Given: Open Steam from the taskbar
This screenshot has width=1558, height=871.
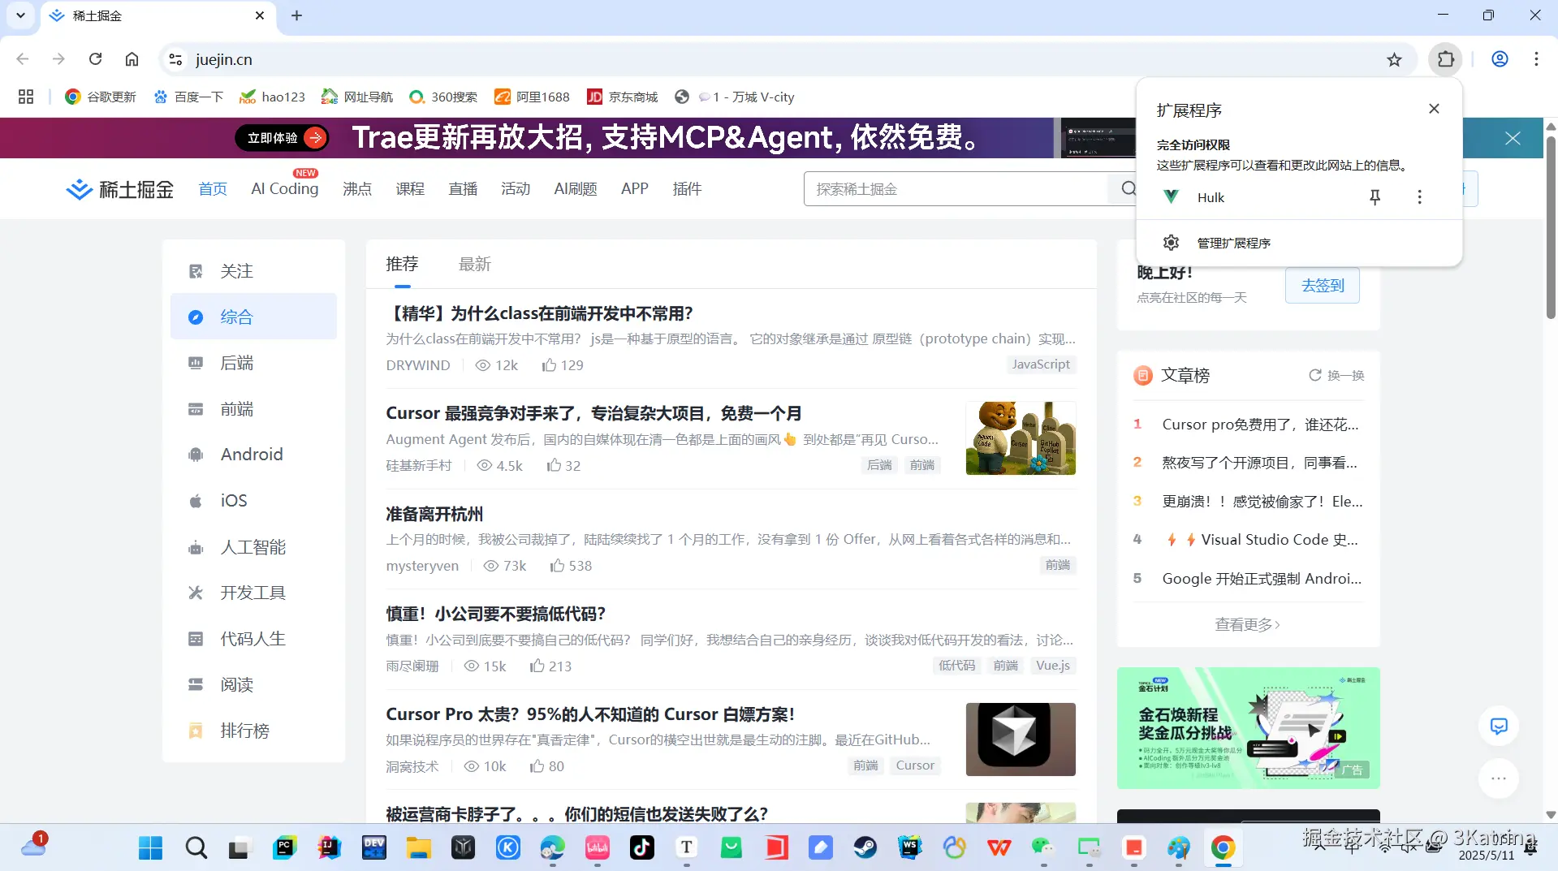Looking at the screenshot, I should [x=865, y=848].
